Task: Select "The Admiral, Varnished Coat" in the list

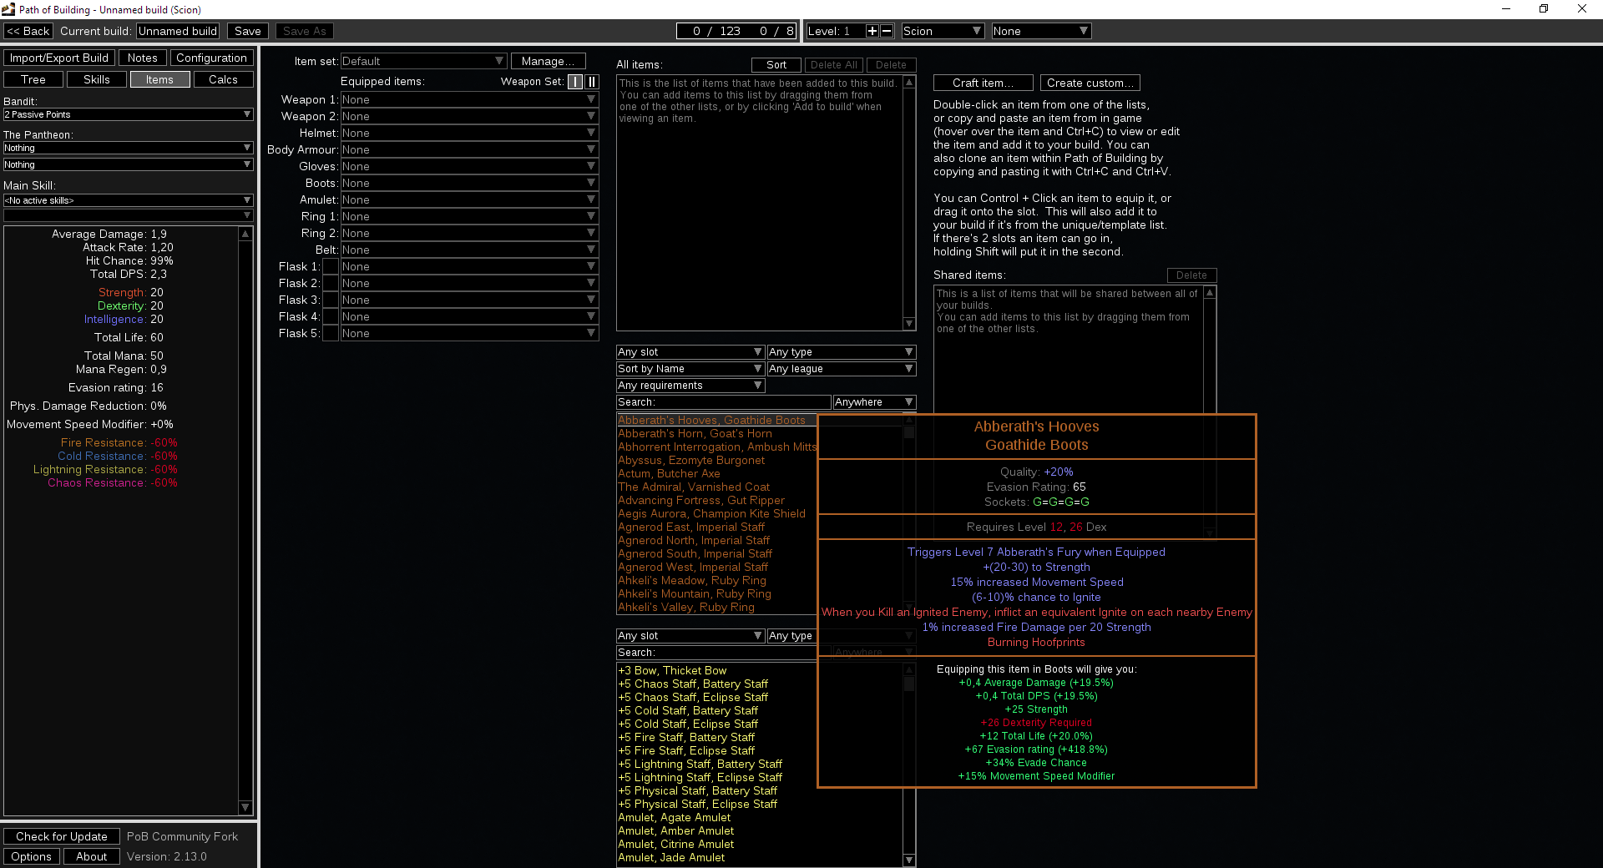Action: click(x=694, y=487)
